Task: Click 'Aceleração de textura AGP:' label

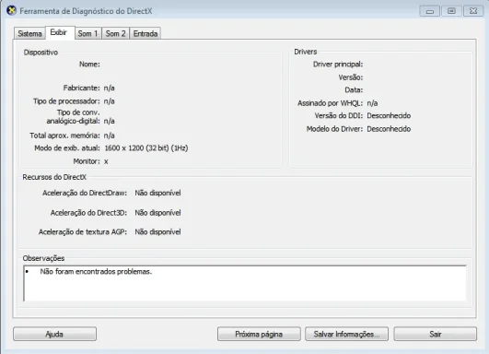Action: coord(83,232)
